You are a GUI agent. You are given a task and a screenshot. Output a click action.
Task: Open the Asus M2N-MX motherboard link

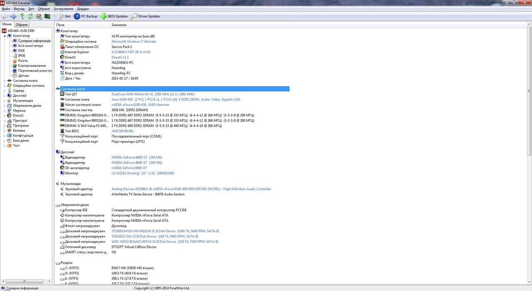point(176,99)
